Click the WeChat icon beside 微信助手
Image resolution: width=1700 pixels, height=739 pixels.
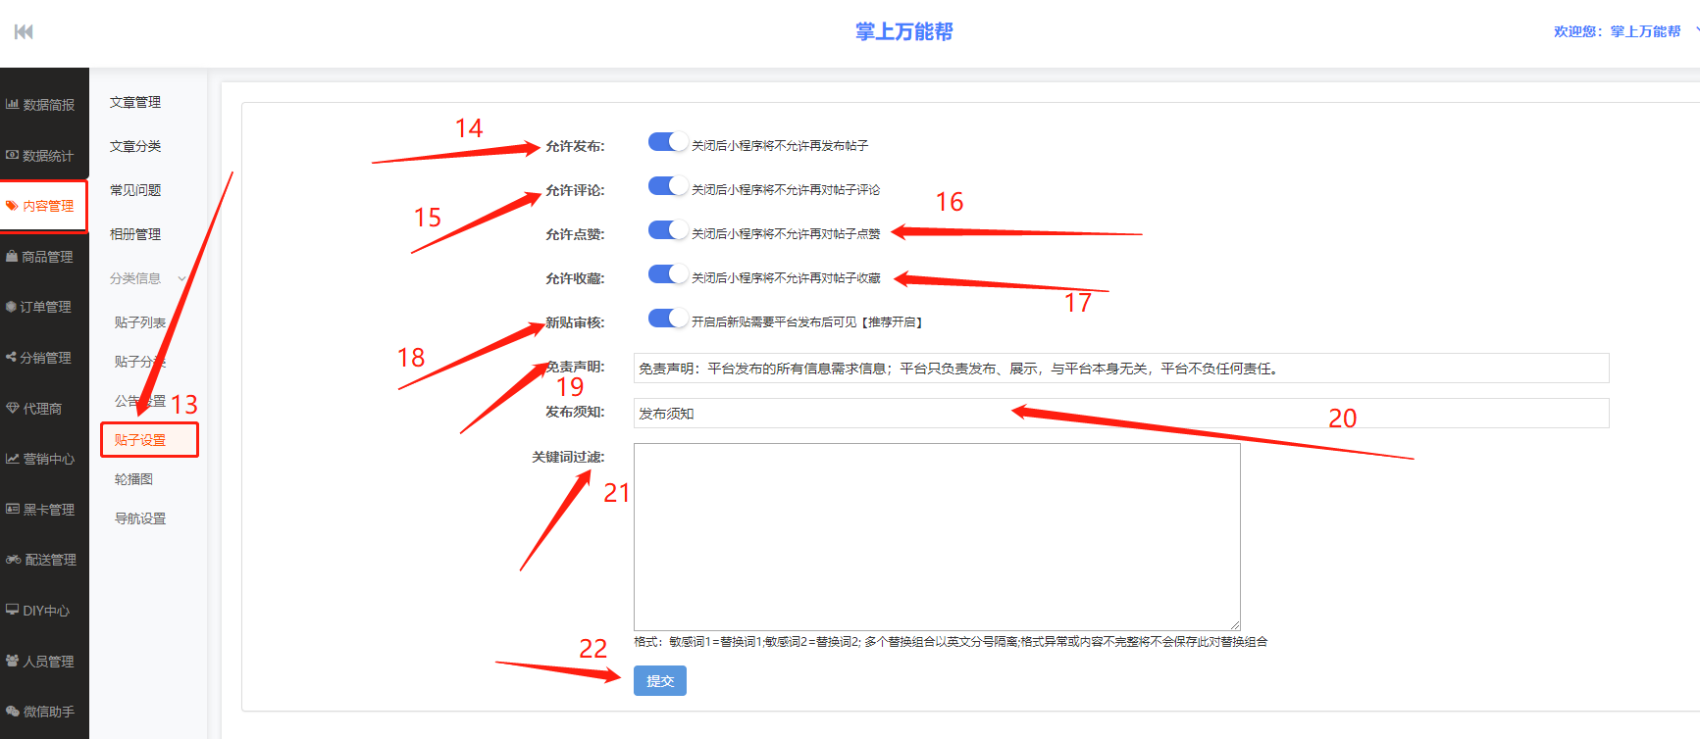[13, 712]
